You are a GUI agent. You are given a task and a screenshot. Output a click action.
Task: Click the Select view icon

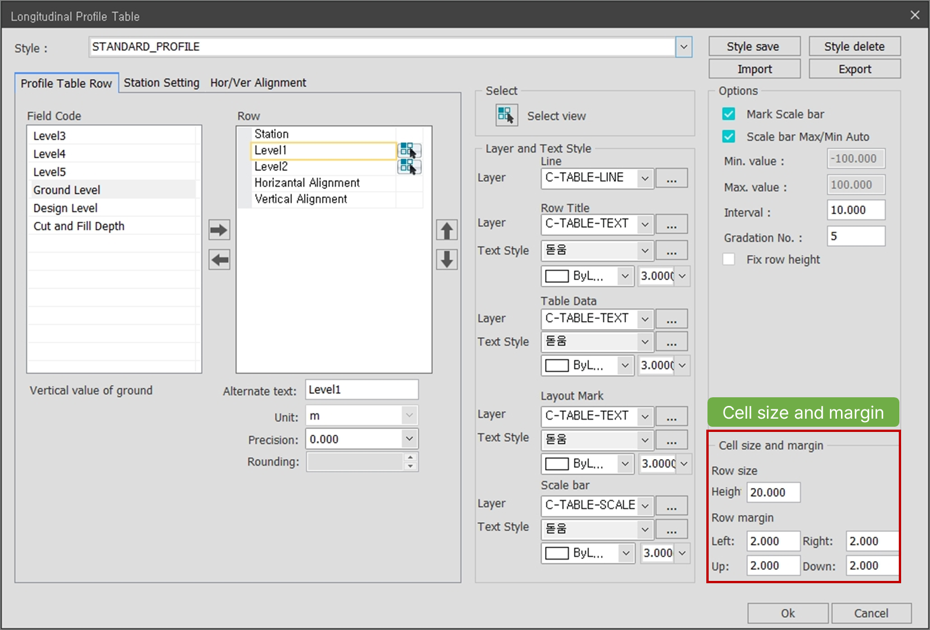(506, 115)
